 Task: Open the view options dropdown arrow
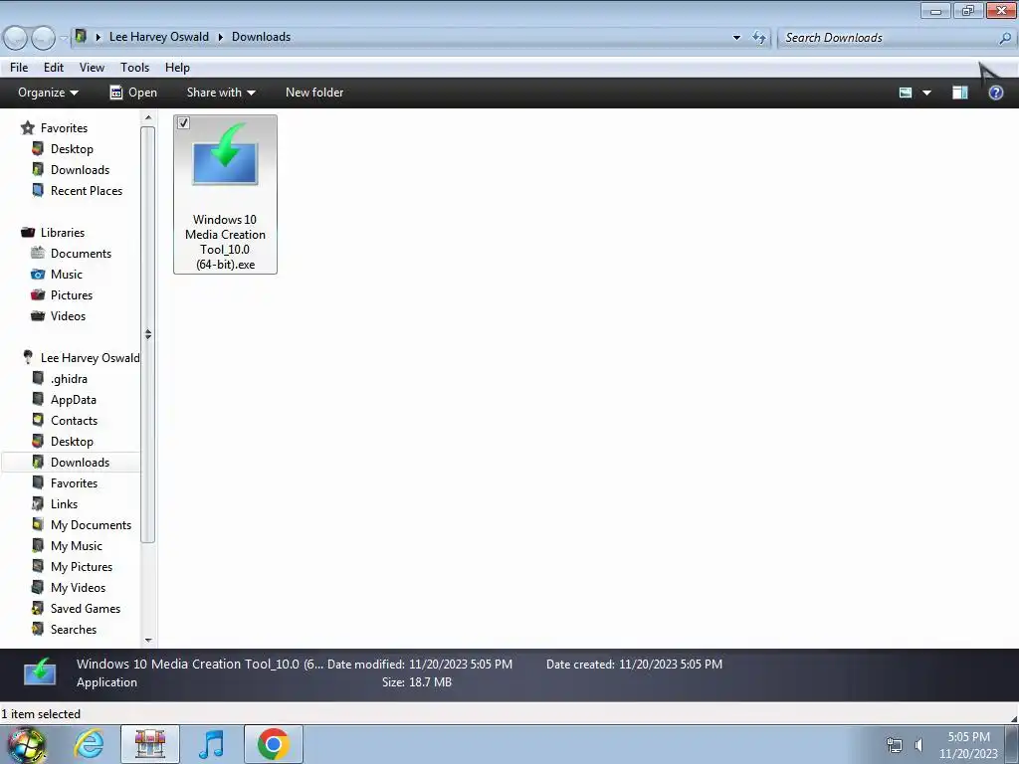point(926,93)
